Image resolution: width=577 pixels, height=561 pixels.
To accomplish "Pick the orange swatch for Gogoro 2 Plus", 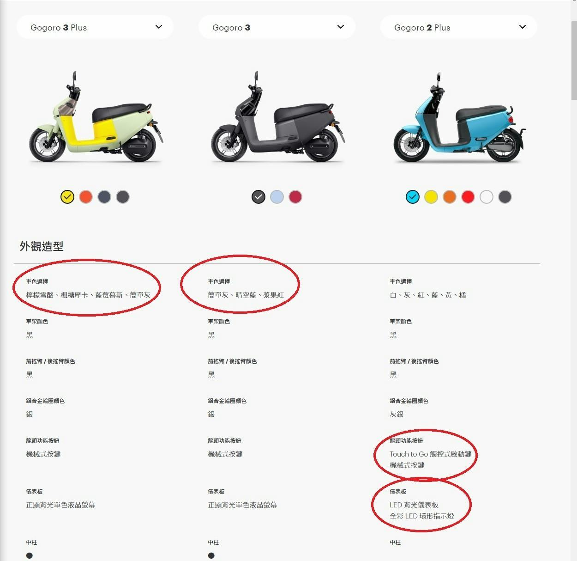I will (x=450, y=197).
